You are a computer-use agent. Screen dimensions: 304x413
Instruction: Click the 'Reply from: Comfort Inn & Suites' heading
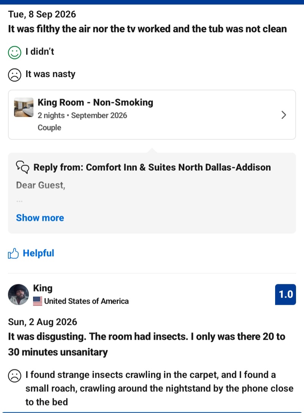pos(152,167)
